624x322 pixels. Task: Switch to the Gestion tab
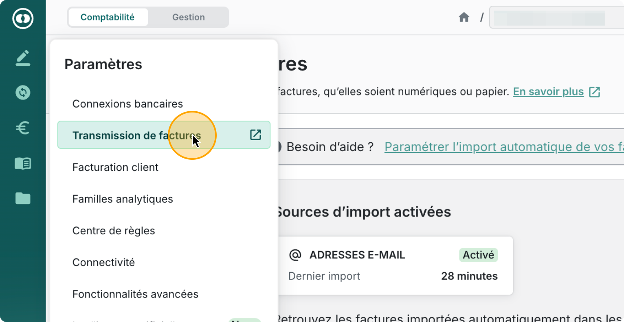click(188, 17)
